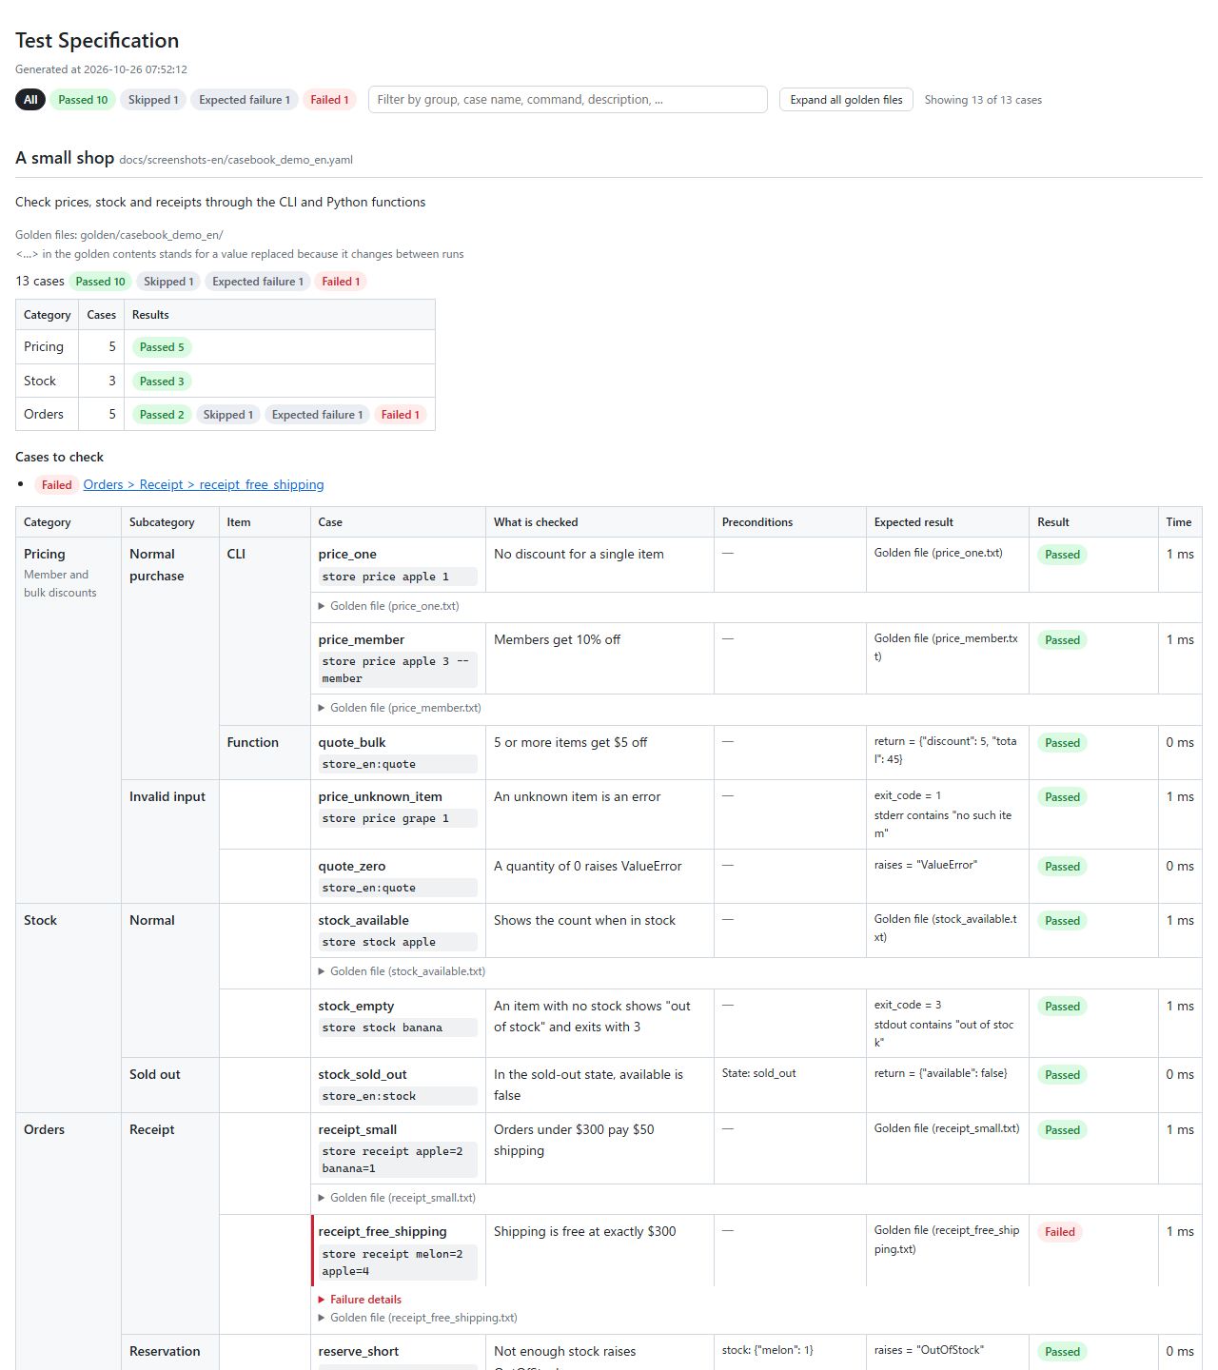Select the "price_unknown_item" case name
1218x1370 pixels.
pos(381,797)
